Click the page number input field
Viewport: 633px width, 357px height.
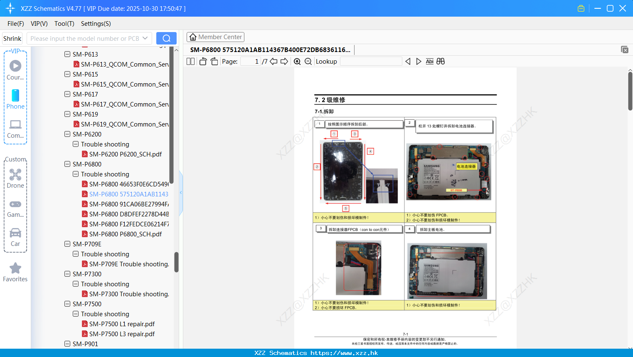click(251, 62)
